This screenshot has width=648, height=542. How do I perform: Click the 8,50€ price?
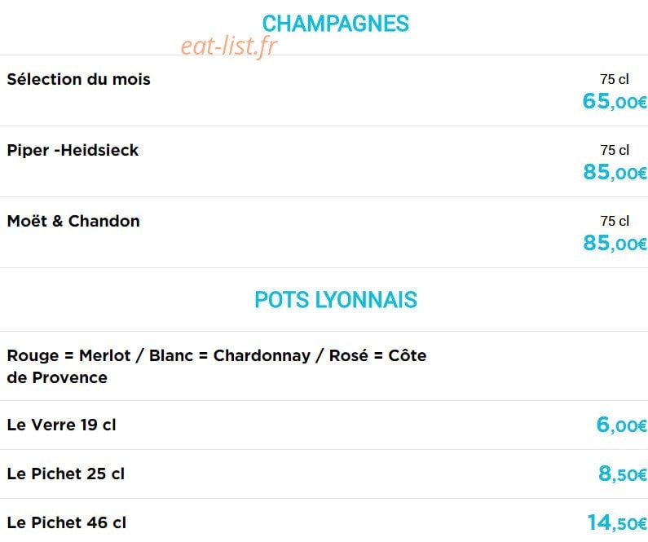(623, 474)
